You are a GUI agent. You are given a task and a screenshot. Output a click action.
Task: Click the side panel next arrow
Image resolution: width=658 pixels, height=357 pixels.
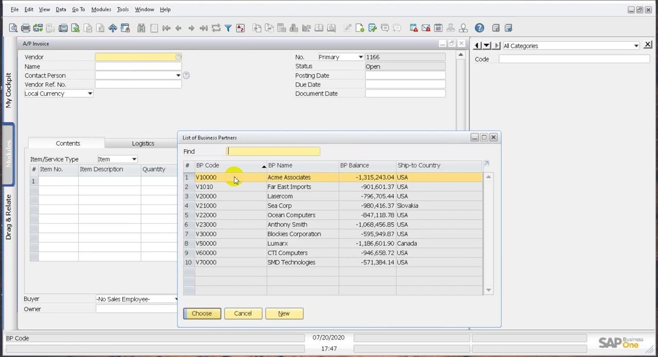[x=496, y=46]
